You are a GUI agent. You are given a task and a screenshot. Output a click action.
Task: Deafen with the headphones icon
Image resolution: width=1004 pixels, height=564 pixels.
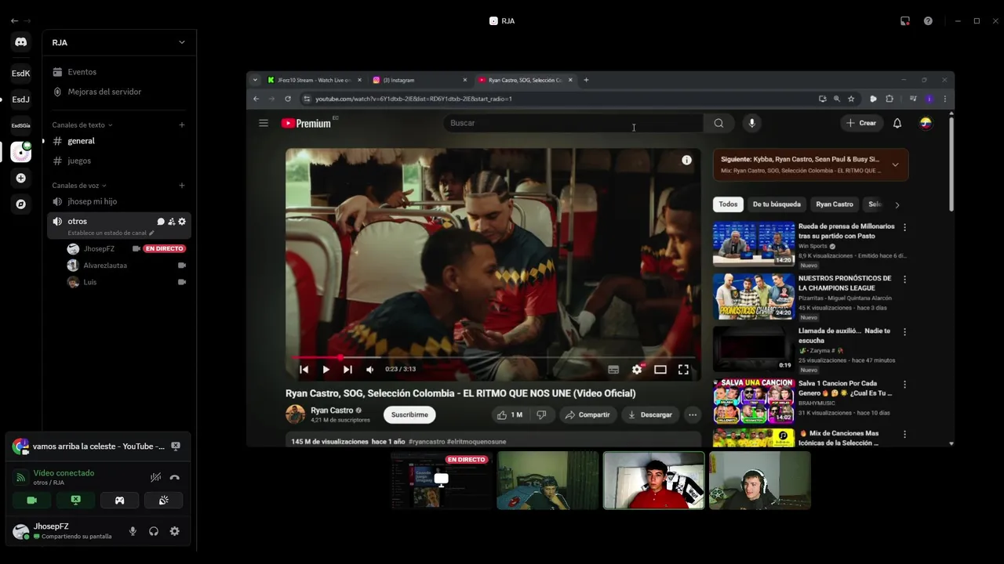point(154,531)
